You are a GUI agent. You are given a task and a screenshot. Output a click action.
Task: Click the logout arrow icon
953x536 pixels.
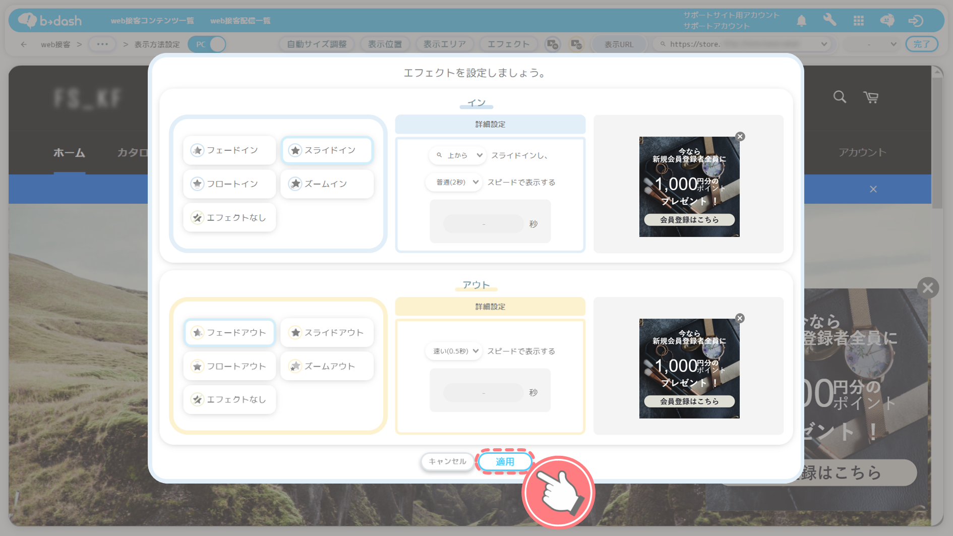pyautogui.click(x=916, y=21)
